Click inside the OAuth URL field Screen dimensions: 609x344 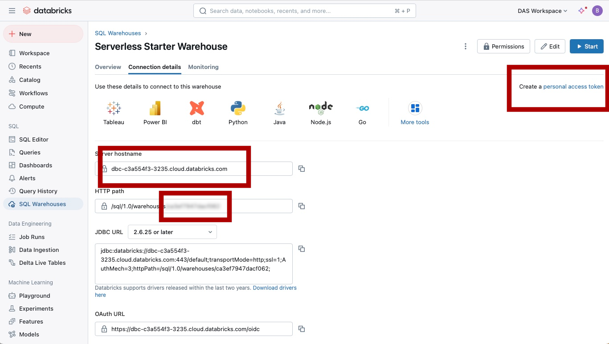(x=194, y=329)
